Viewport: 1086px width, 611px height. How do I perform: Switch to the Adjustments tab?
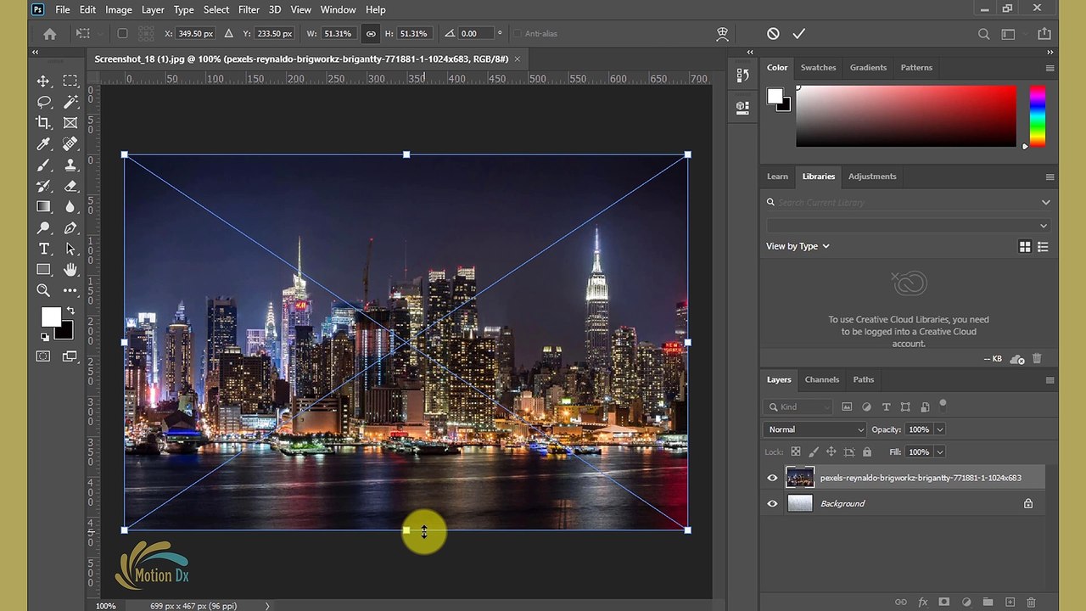point(871,177)
